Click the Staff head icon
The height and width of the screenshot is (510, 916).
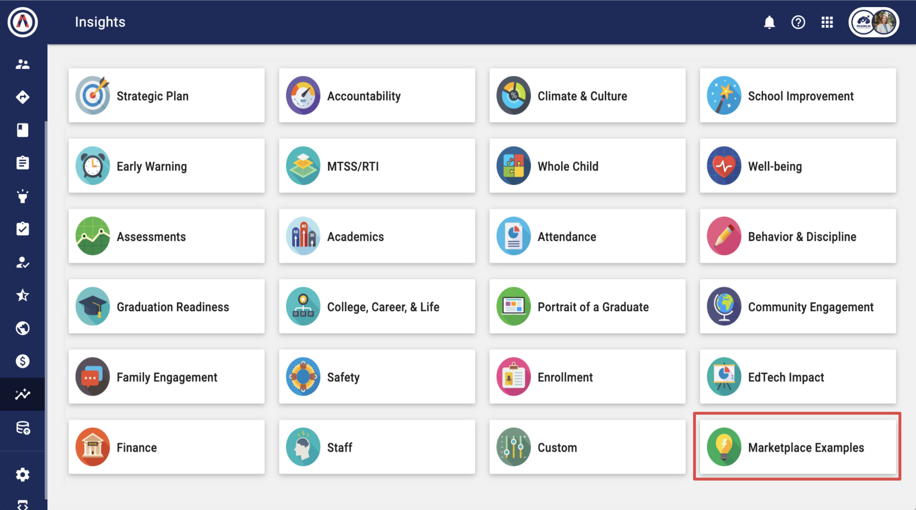303,447
